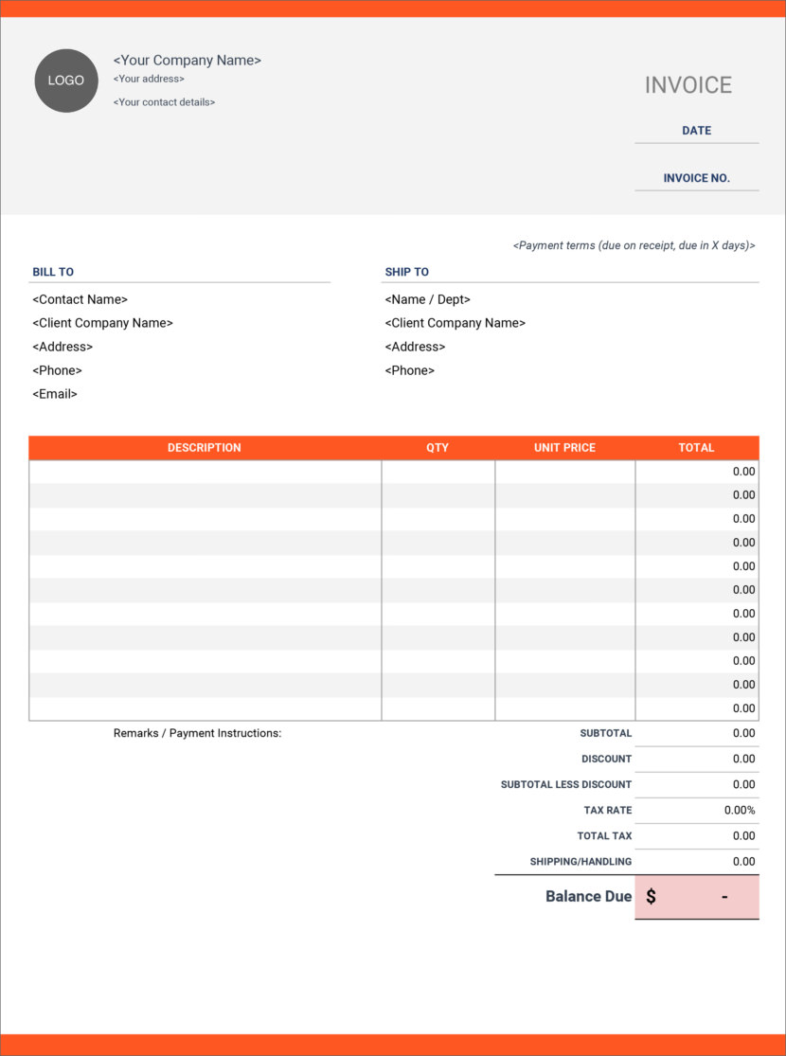Click first row description cell
786x1056 pixels.
pyautogui.click(x=205, y=472)
